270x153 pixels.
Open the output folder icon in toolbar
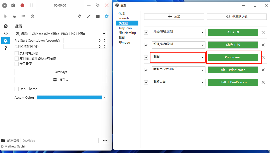pos(98,16)
